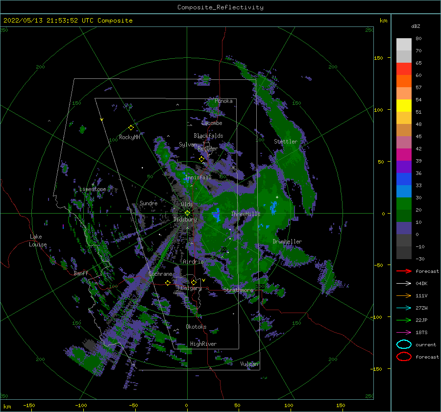Pick the magenta 39-42 dBZ swatch
Image resolution: width=441 pixels, height=412 pixels.
point(404,154)
